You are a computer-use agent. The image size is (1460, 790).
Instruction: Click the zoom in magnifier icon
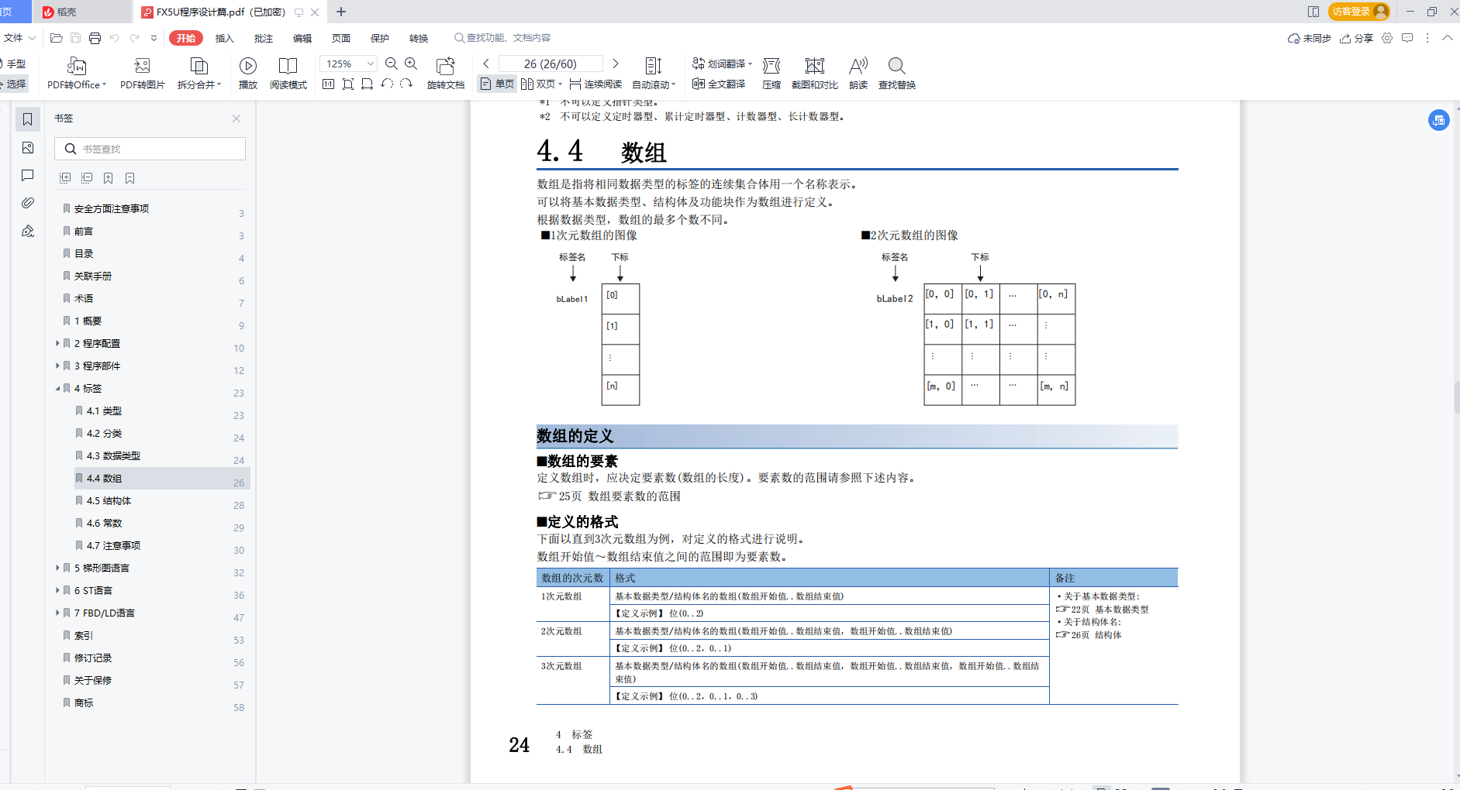[411, 64]
